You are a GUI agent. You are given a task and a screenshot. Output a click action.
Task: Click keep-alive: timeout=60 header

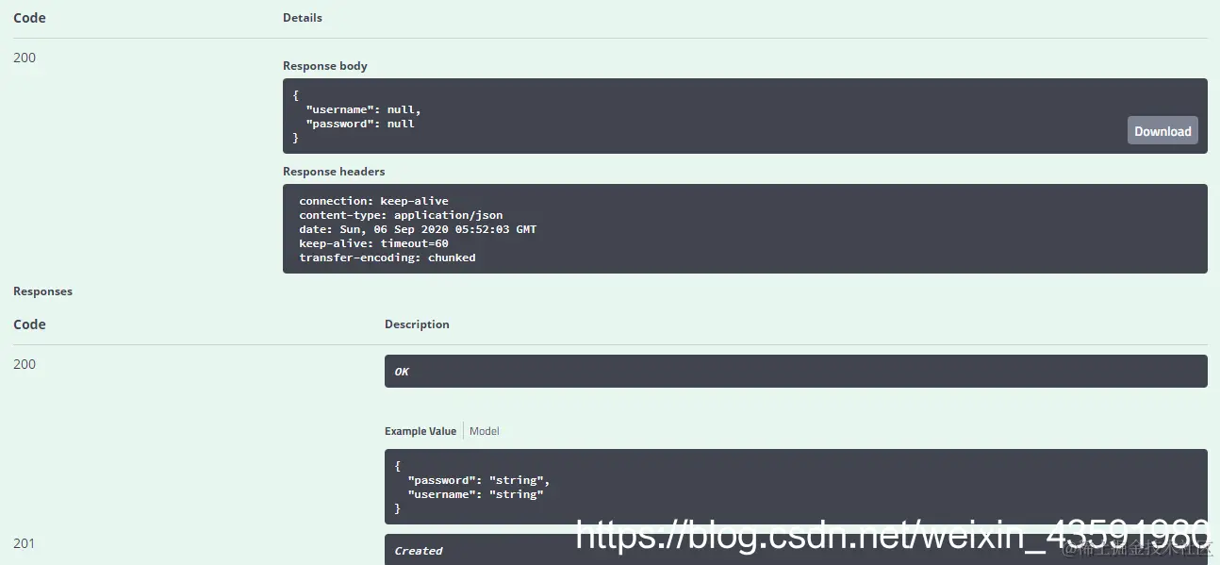(373, 243)
